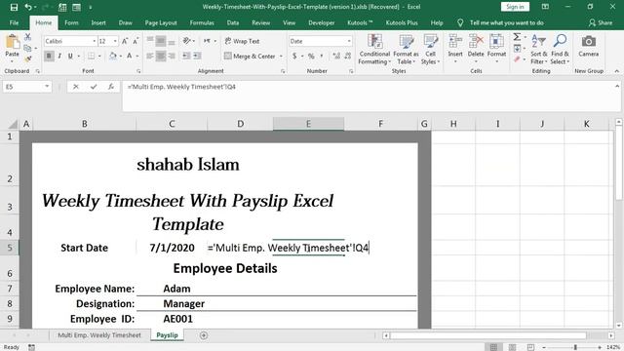Screen dimensions: 624x351
Task: Toggle Italic formatting
Action: pos(59,57)
